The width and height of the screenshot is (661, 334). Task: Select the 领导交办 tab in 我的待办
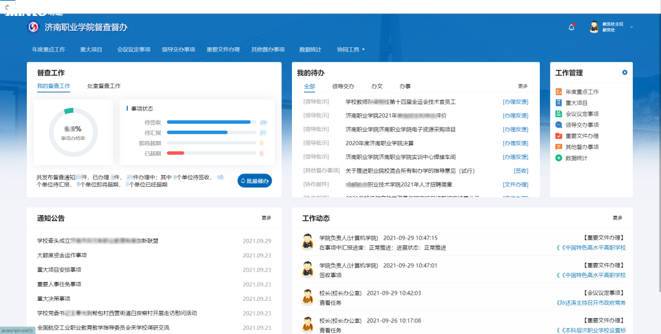pos(343,86)
